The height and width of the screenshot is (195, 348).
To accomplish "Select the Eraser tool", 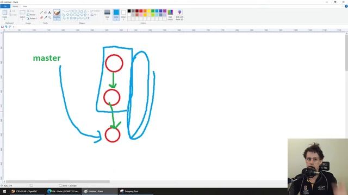I will click(41, 17).
